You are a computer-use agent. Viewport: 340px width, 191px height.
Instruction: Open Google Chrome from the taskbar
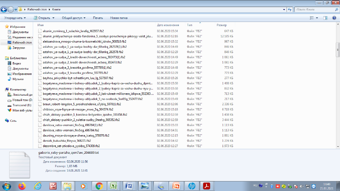100,185
